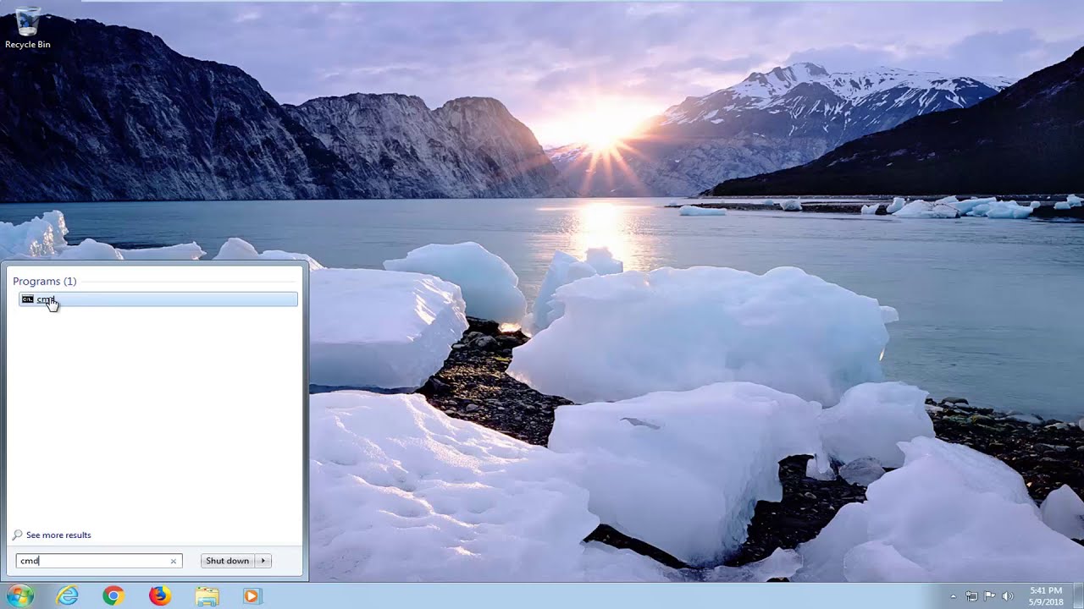
Task: Click the 5:41 PM clock in the taskbar
Action: [x=1046, y=595]
